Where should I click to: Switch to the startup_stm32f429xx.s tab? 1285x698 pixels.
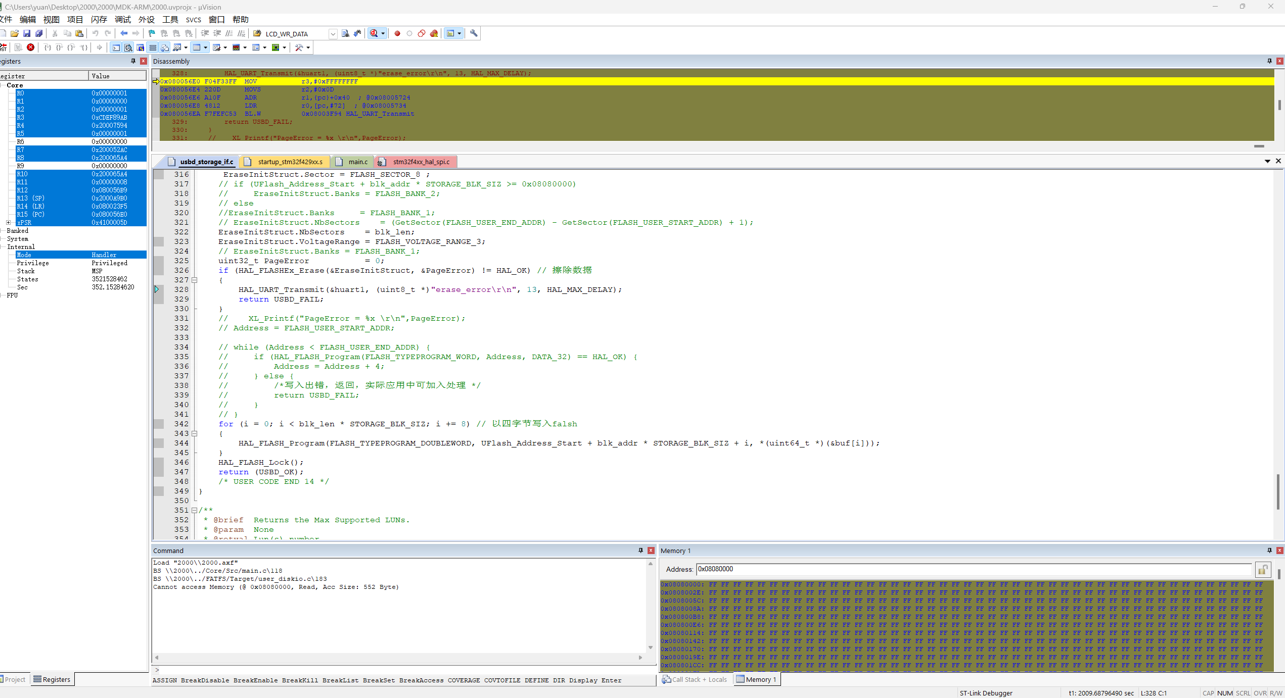click(x=285, y=162)
